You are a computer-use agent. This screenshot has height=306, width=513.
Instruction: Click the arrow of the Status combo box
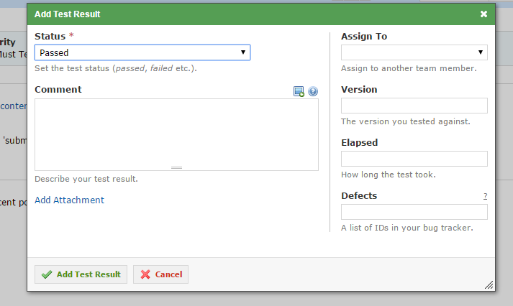(x=243, y=52)
